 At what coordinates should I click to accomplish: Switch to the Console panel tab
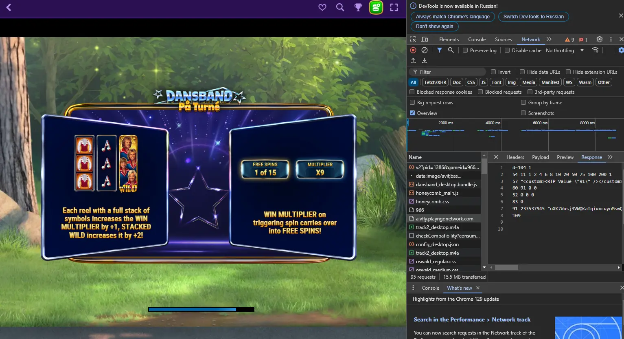[477, 40]
